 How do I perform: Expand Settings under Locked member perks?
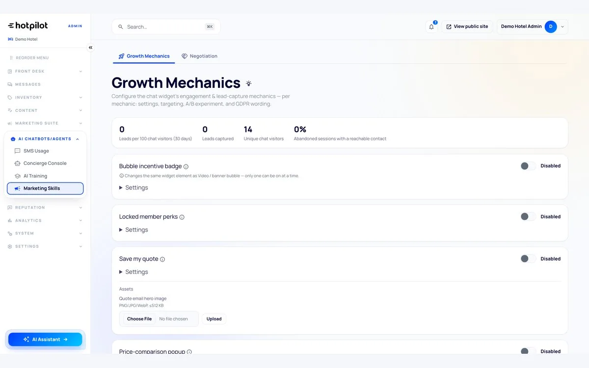pos(134,230)
